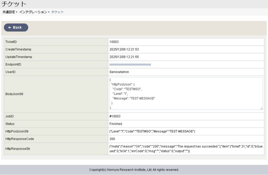268x175 pixels.
Task: Click the Status label cell
Action: point(56,124)
